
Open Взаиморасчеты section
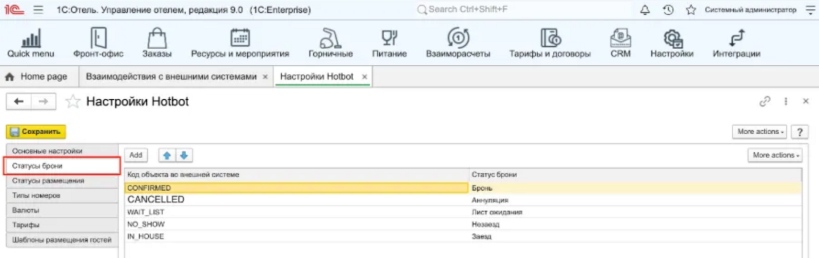[x=458, y=43]
